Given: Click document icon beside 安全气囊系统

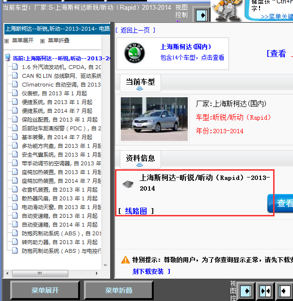Looking at the screenshot, I should pos(15,154).
